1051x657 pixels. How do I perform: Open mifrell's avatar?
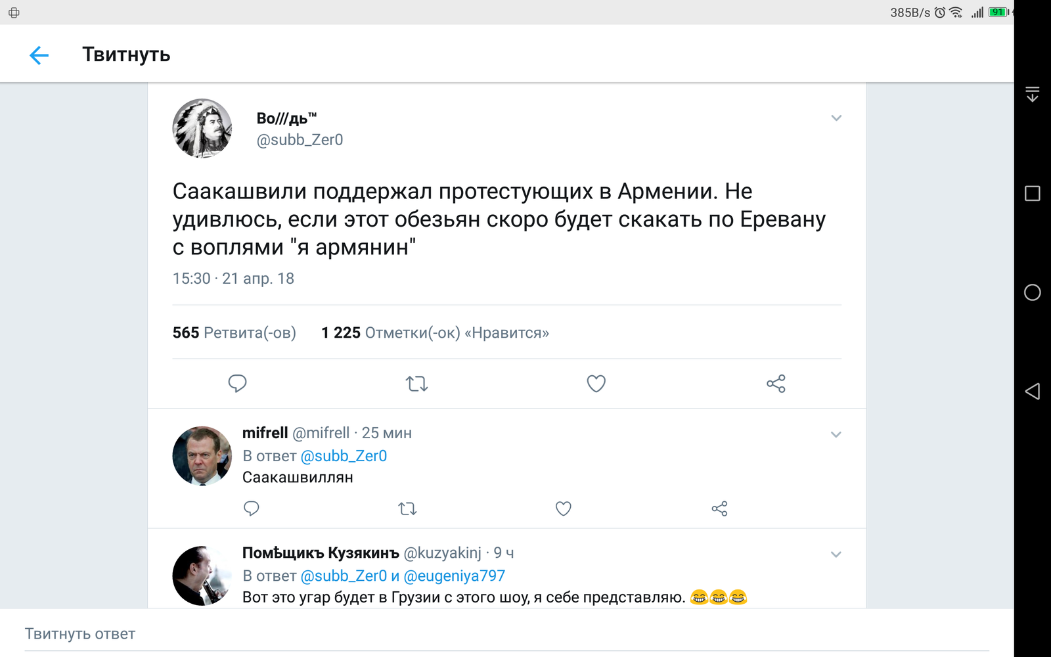click(202, 455)
